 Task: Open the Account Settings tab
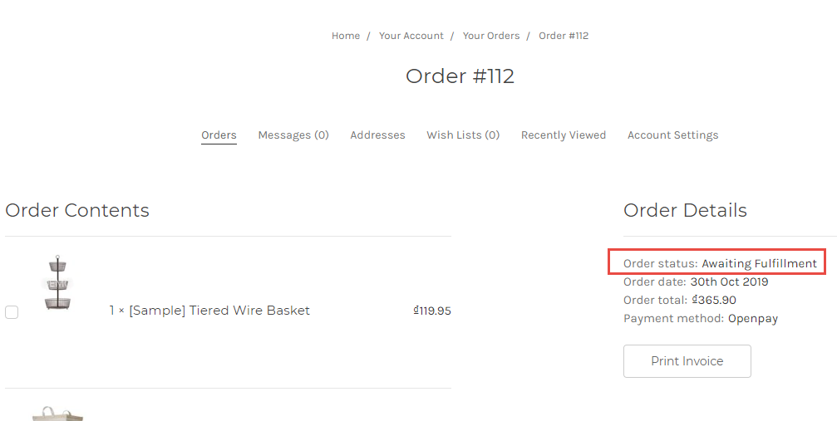click(672, 135)
